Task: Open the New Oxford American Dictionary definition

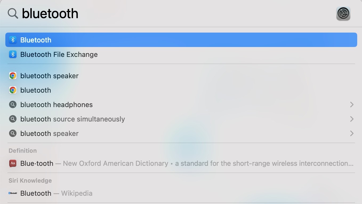Action: [x=181, y=163]
